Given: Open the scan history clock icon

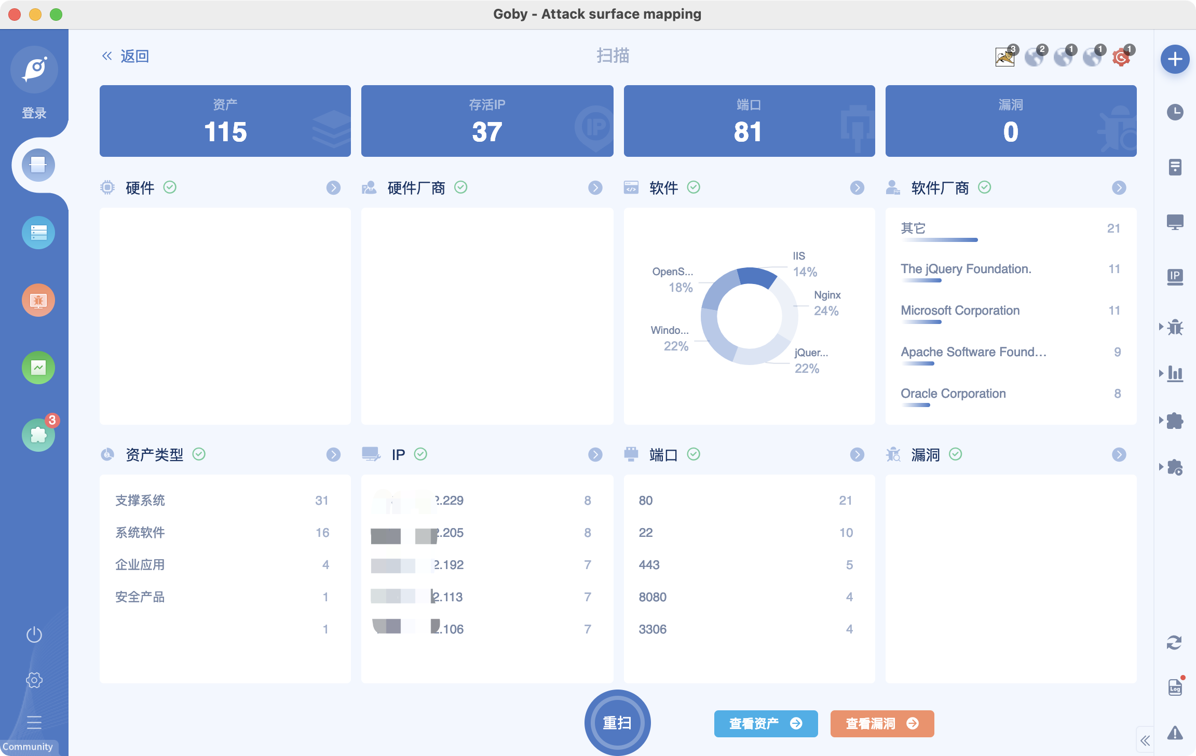Looking at the screenshot, I should pyautogui.click(x=1175, y=112).
